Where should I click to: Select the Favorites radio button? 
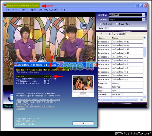pyautogui.click(x=117, y=24)
